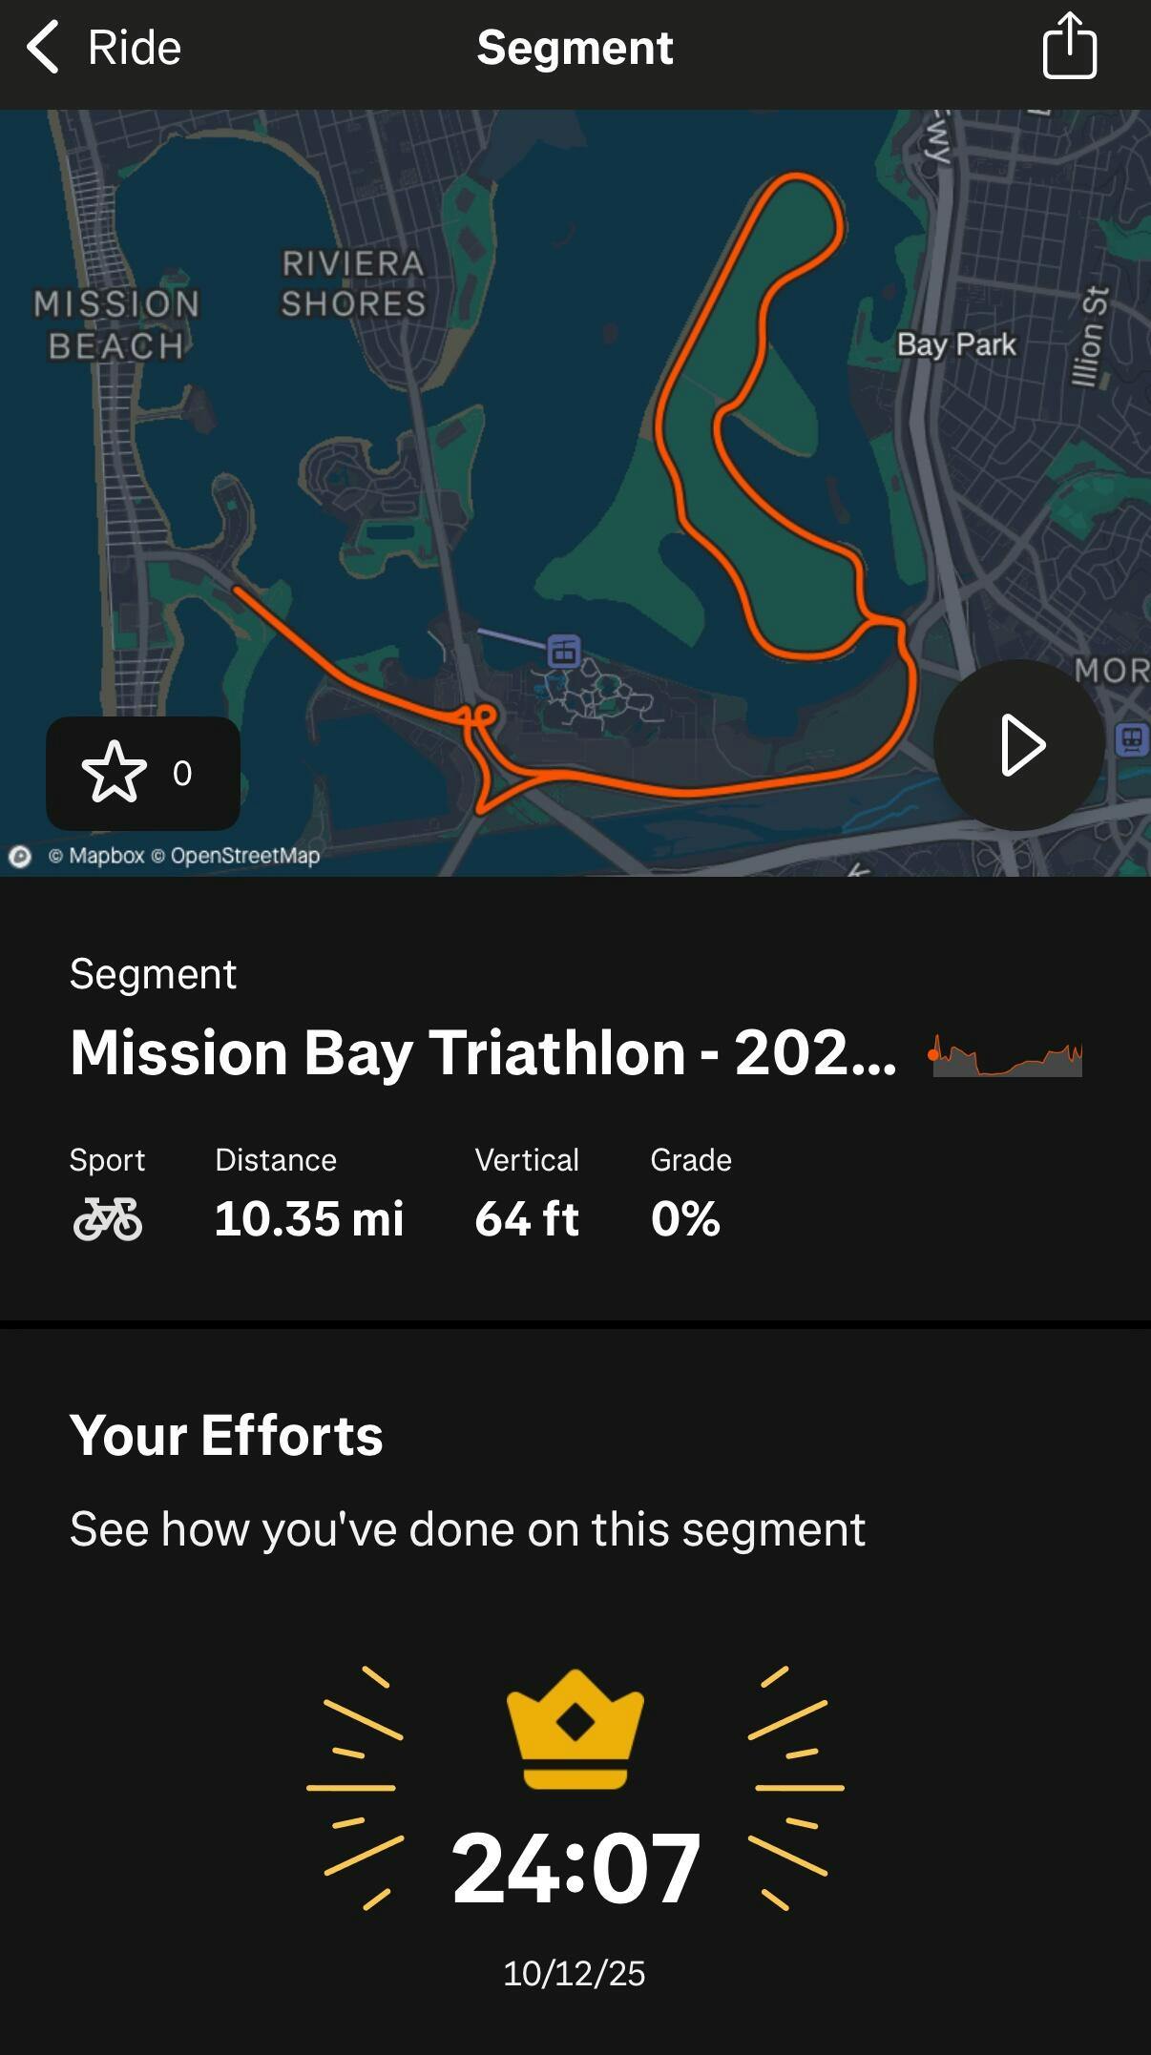Select the Mission Bay Triathlon segment title

(483, 1053)
